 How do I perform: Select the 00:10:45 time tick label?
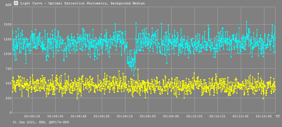click(264, 116)
